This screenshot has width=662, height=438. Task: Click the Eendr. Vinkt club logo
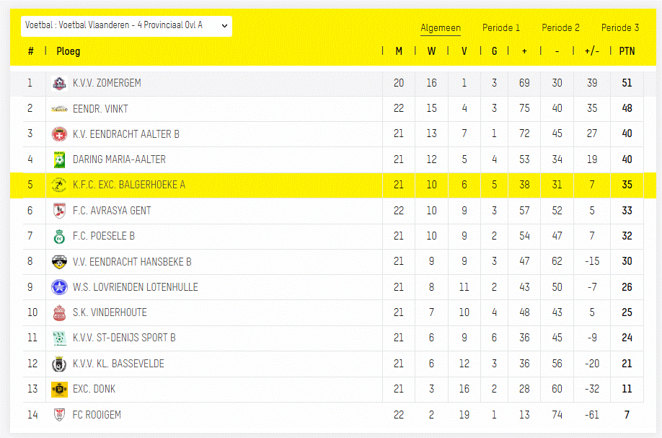[x=59, y=109]
